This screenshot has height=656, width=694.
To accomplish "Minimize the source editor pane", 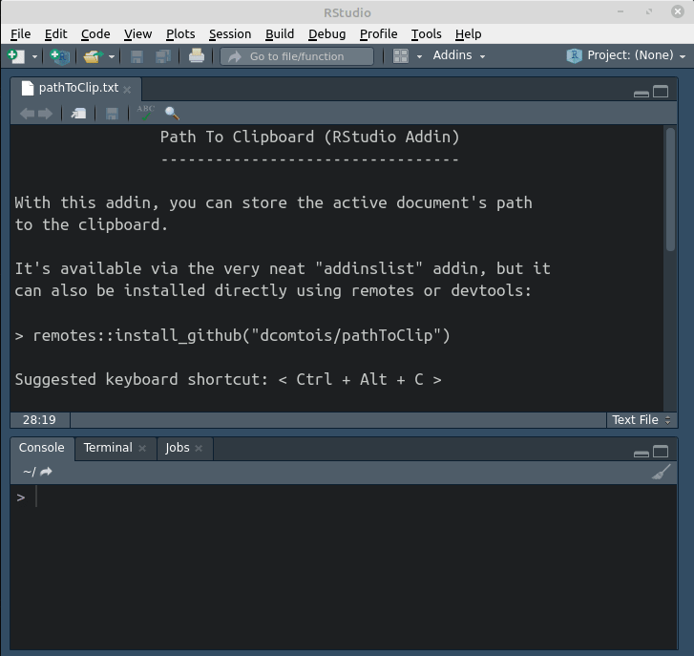I will 641,94.
